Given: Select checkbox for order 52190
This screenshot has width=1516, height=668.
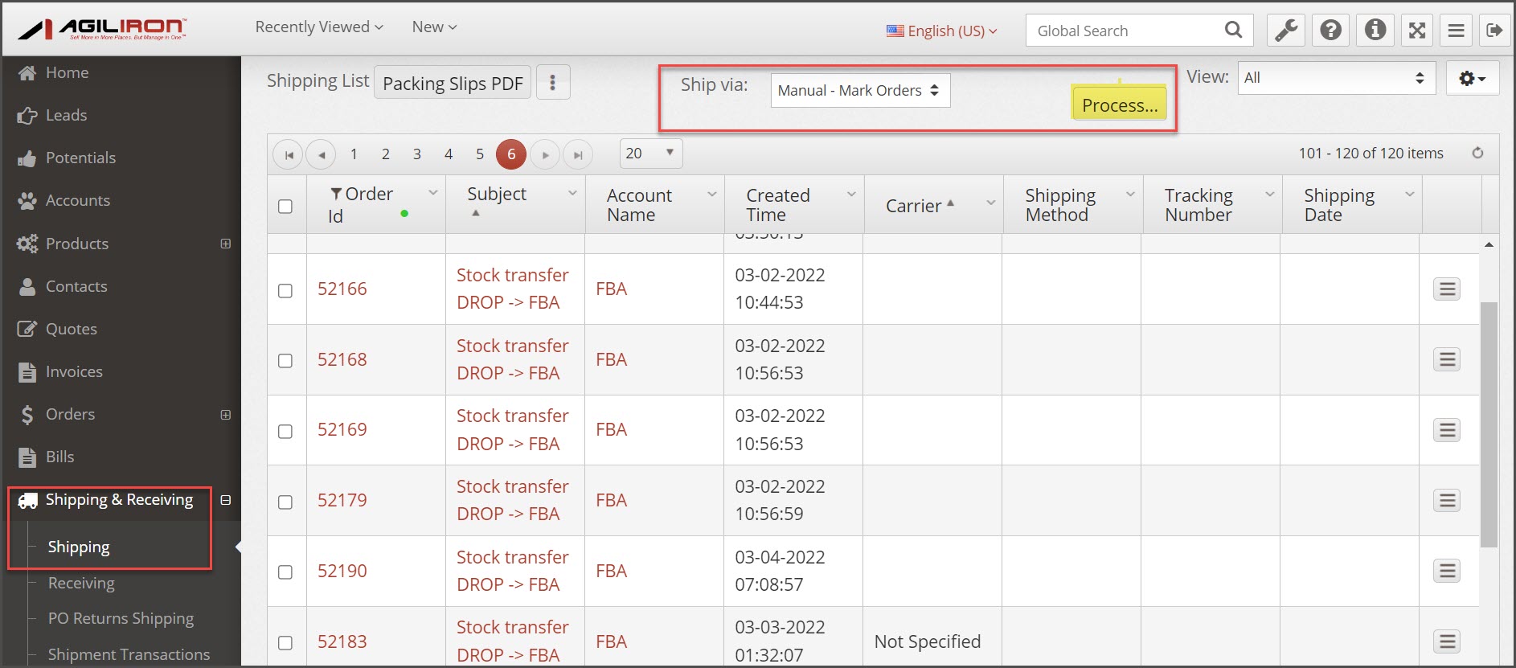Looking at the screenshot, I should 285,572.
